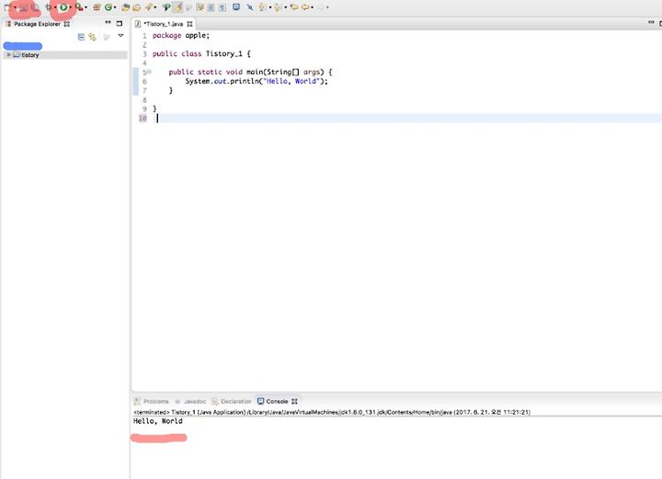Expand the tistory project tree node
The image size is (662, 479).
8,55
